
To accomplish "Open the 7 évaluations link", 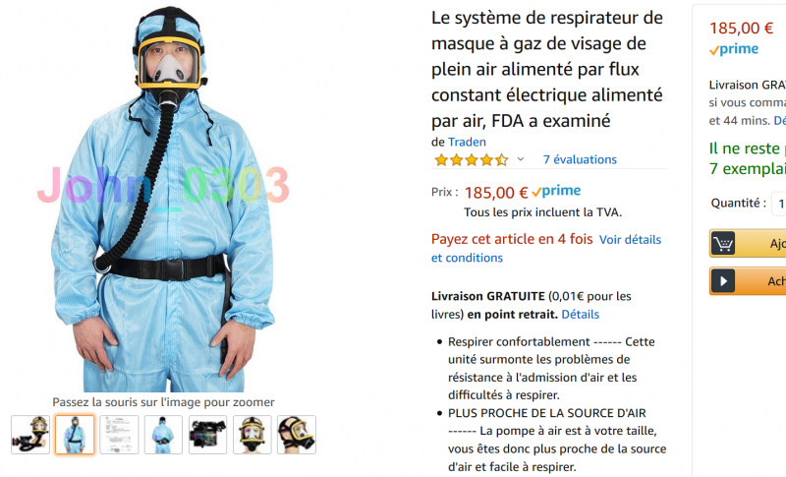I will [580, 159].
